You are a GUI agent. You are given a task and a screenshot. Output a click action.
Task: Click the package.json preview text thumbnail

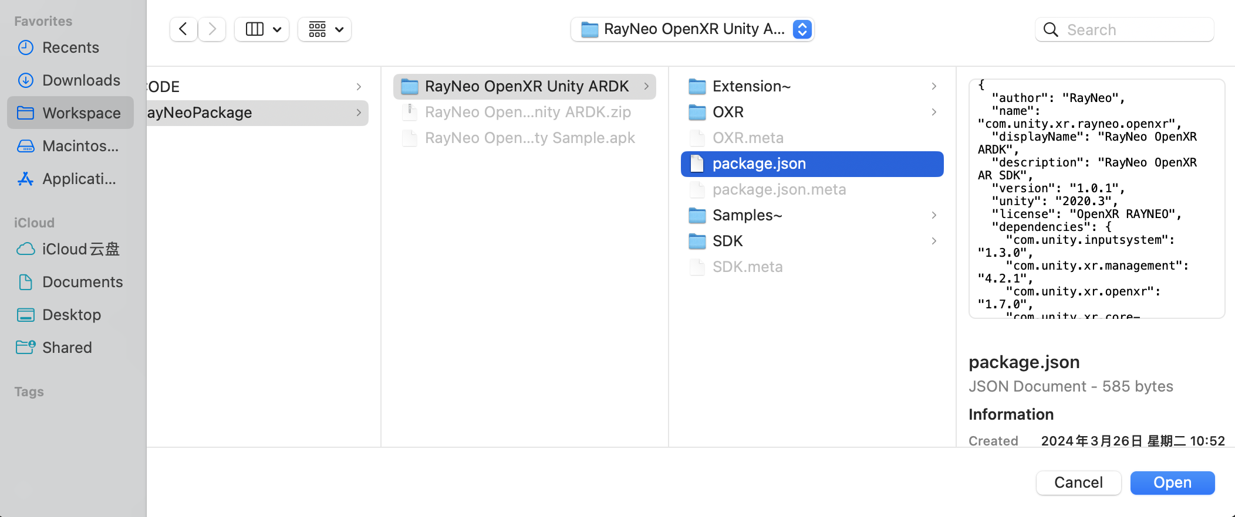1096,199
